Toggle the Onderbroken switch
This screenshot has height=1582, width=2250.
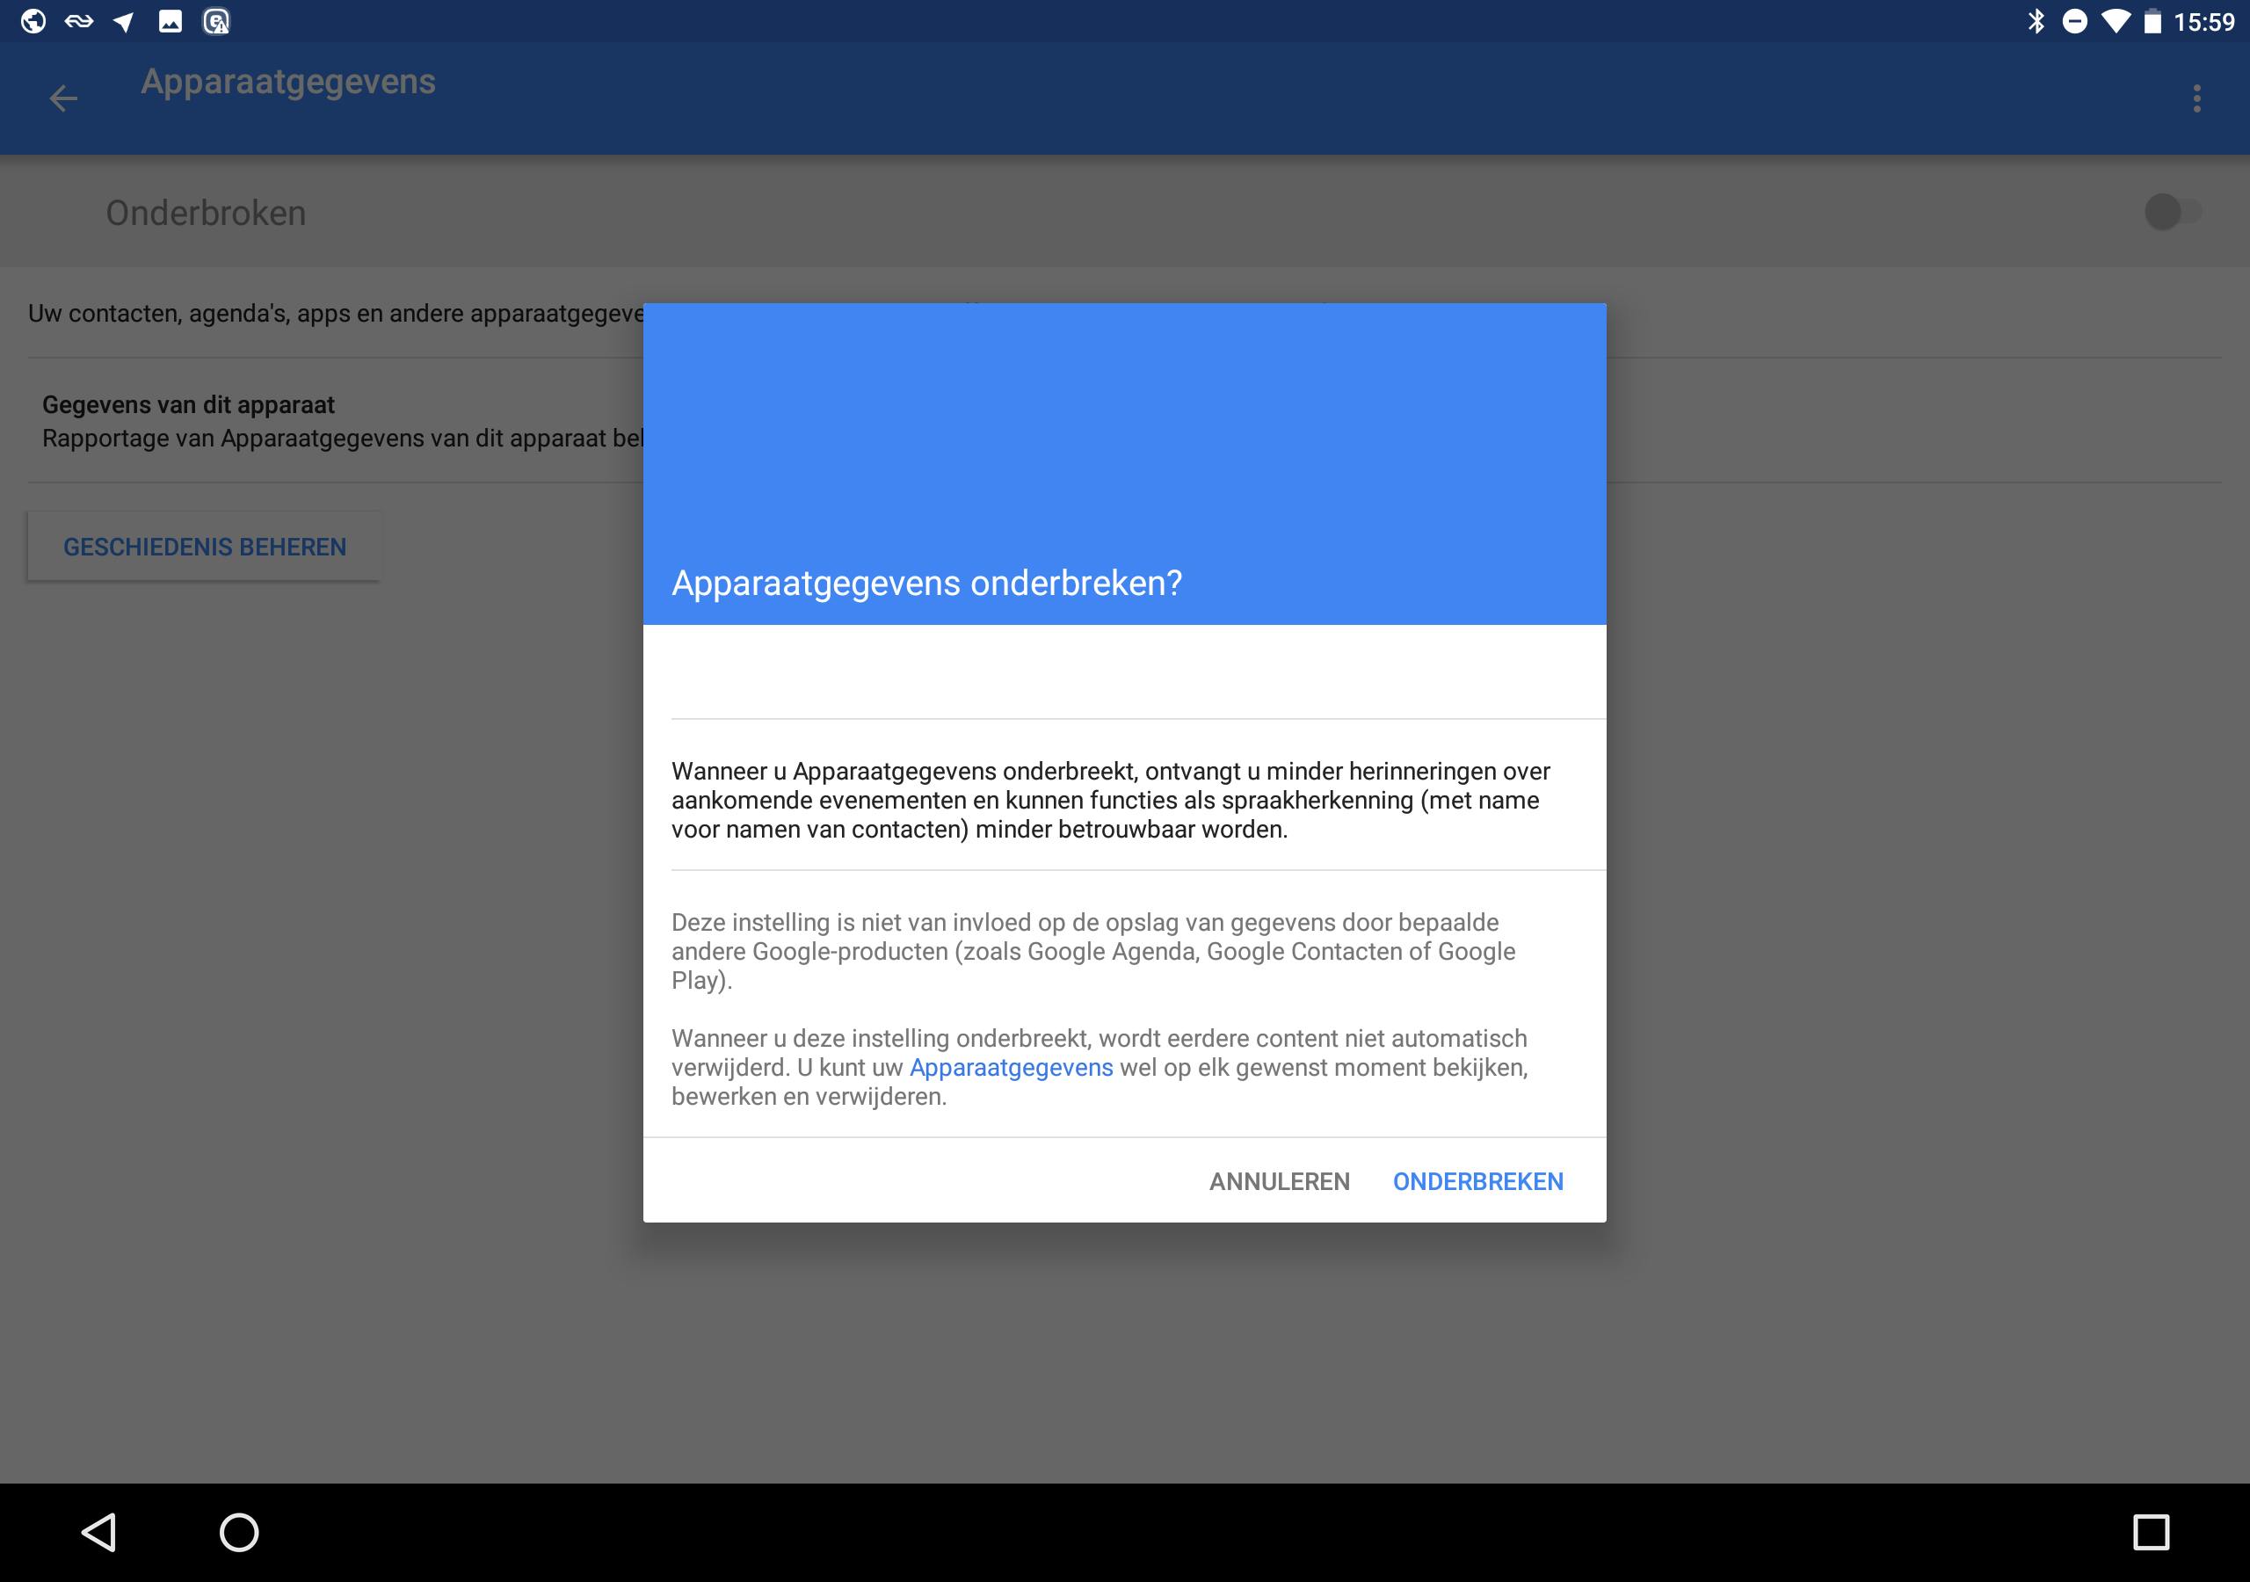click(x=2172, y=212)
